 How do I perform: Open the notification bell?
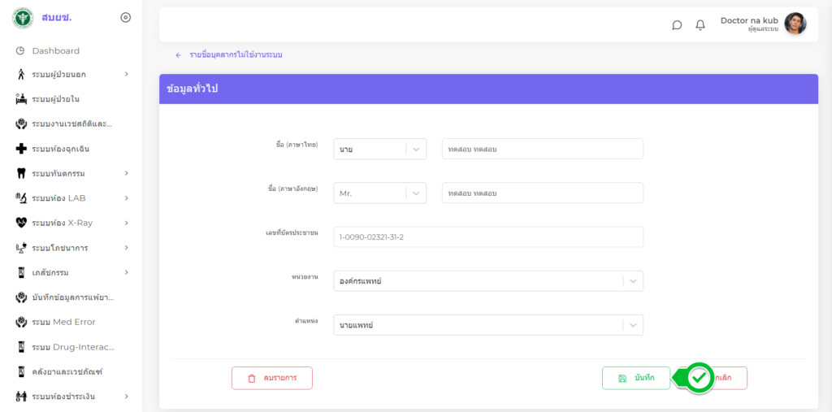tap(700, 24)
